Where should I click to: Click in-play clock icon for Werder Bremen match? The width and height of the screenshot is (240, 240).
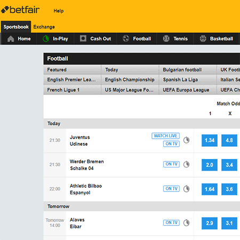(186, 164)
